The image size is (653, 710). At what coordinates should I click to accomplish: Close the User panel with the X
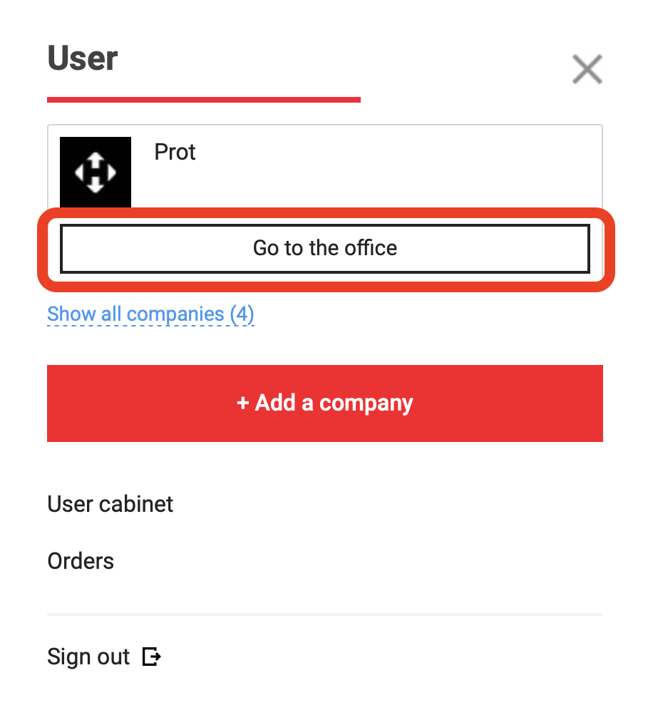pos(587,69)
